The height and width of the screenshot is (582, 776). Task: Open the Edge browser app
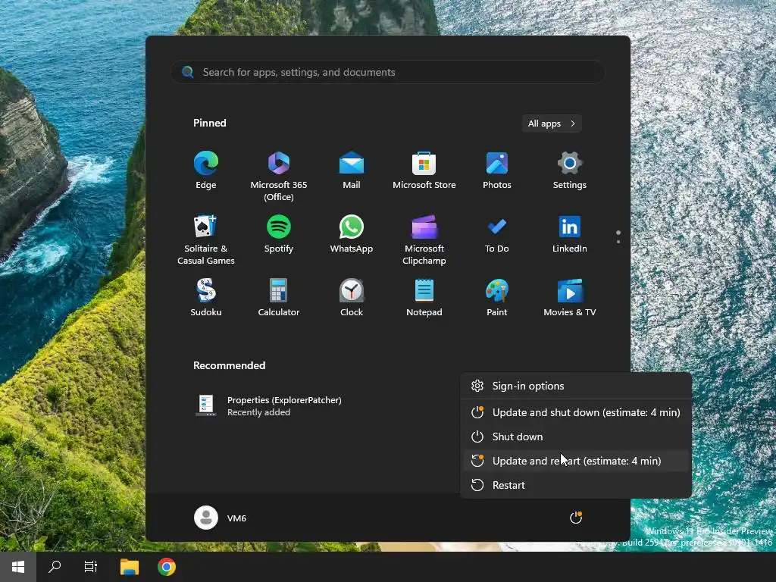(x=206, y=171)
